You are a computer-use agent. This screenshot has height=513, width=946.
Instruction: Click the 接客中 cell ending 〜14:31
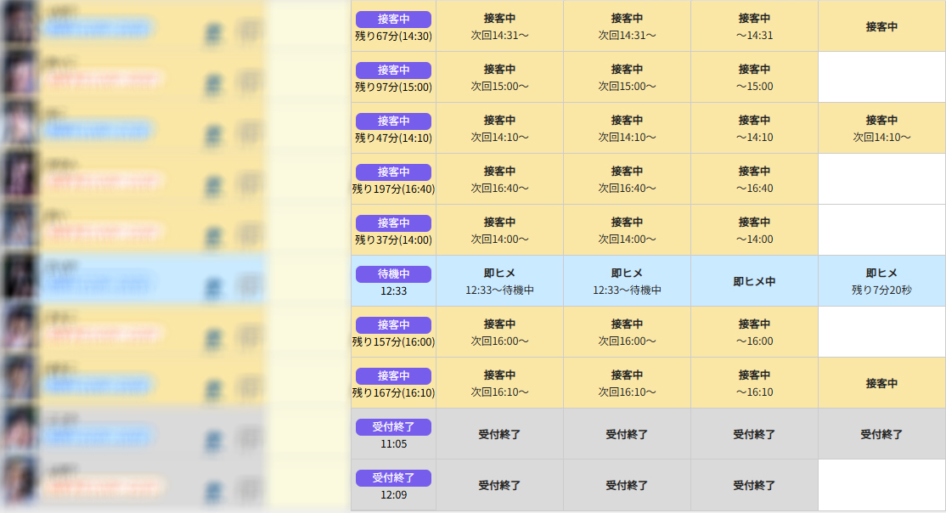(754, 26)
